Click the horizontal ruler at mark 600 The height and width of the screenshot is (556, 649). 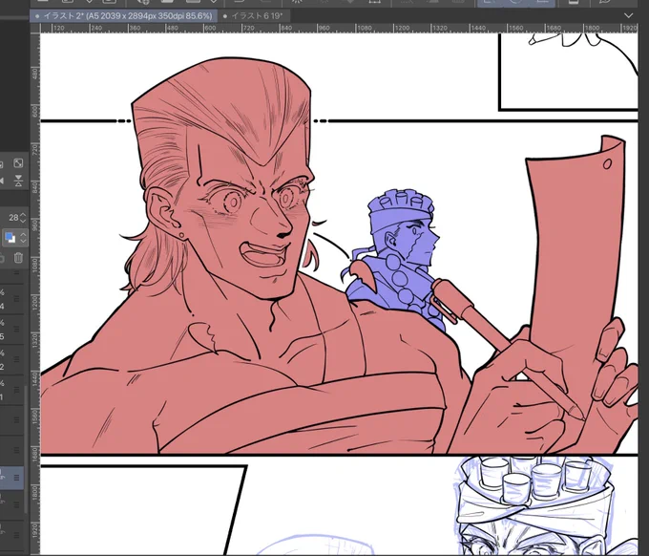tap(210, 28)
